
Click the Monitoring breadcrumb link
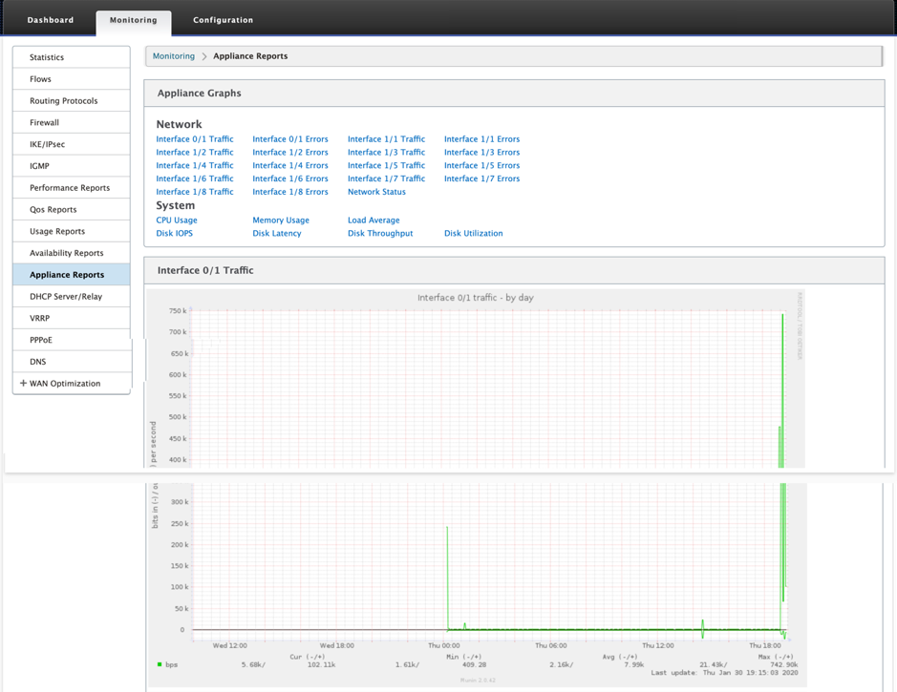point(173,56)
